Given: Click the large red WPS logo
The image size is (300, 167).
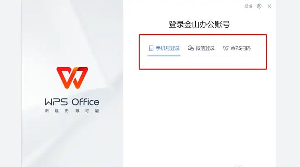Looking at the screenshot, I should click(x=72, y=78).
